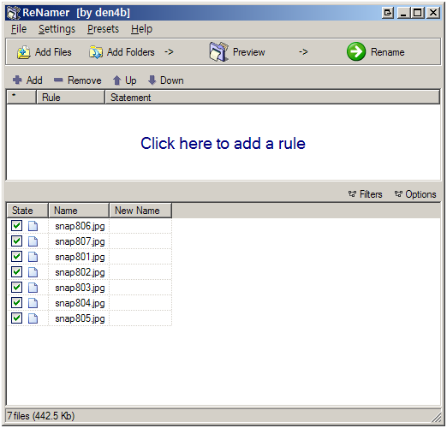
Task: Click the green Rename arrow icon
Action: coord(356,51)
